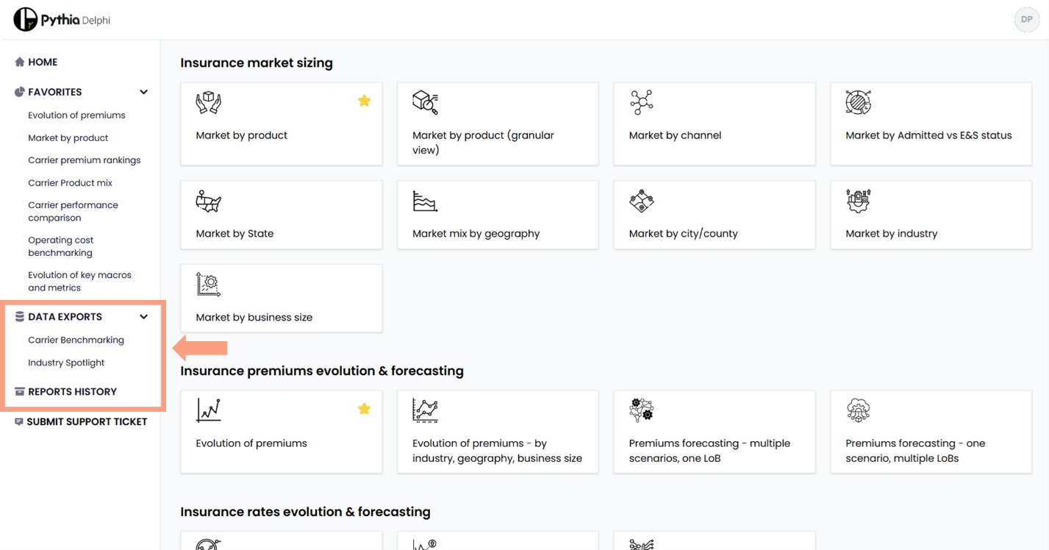Image resolution: width=1049 pixels, height=550 pixels.
Task: Click the Data Exports database icon
Action: pyautogui.click(x=20, y=317)
